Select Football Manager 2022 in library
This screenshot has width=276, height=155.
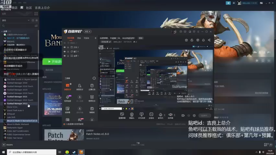click(17, 104)
